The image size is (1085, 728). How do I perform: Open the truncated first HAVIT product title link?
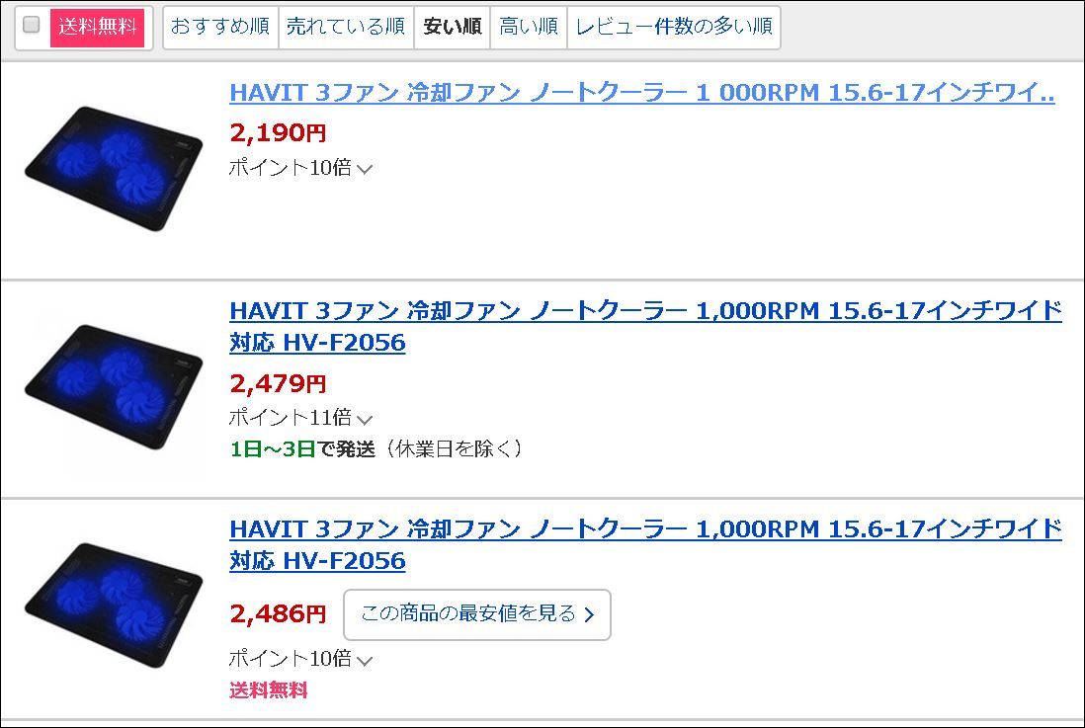click(x=641, y=93)
